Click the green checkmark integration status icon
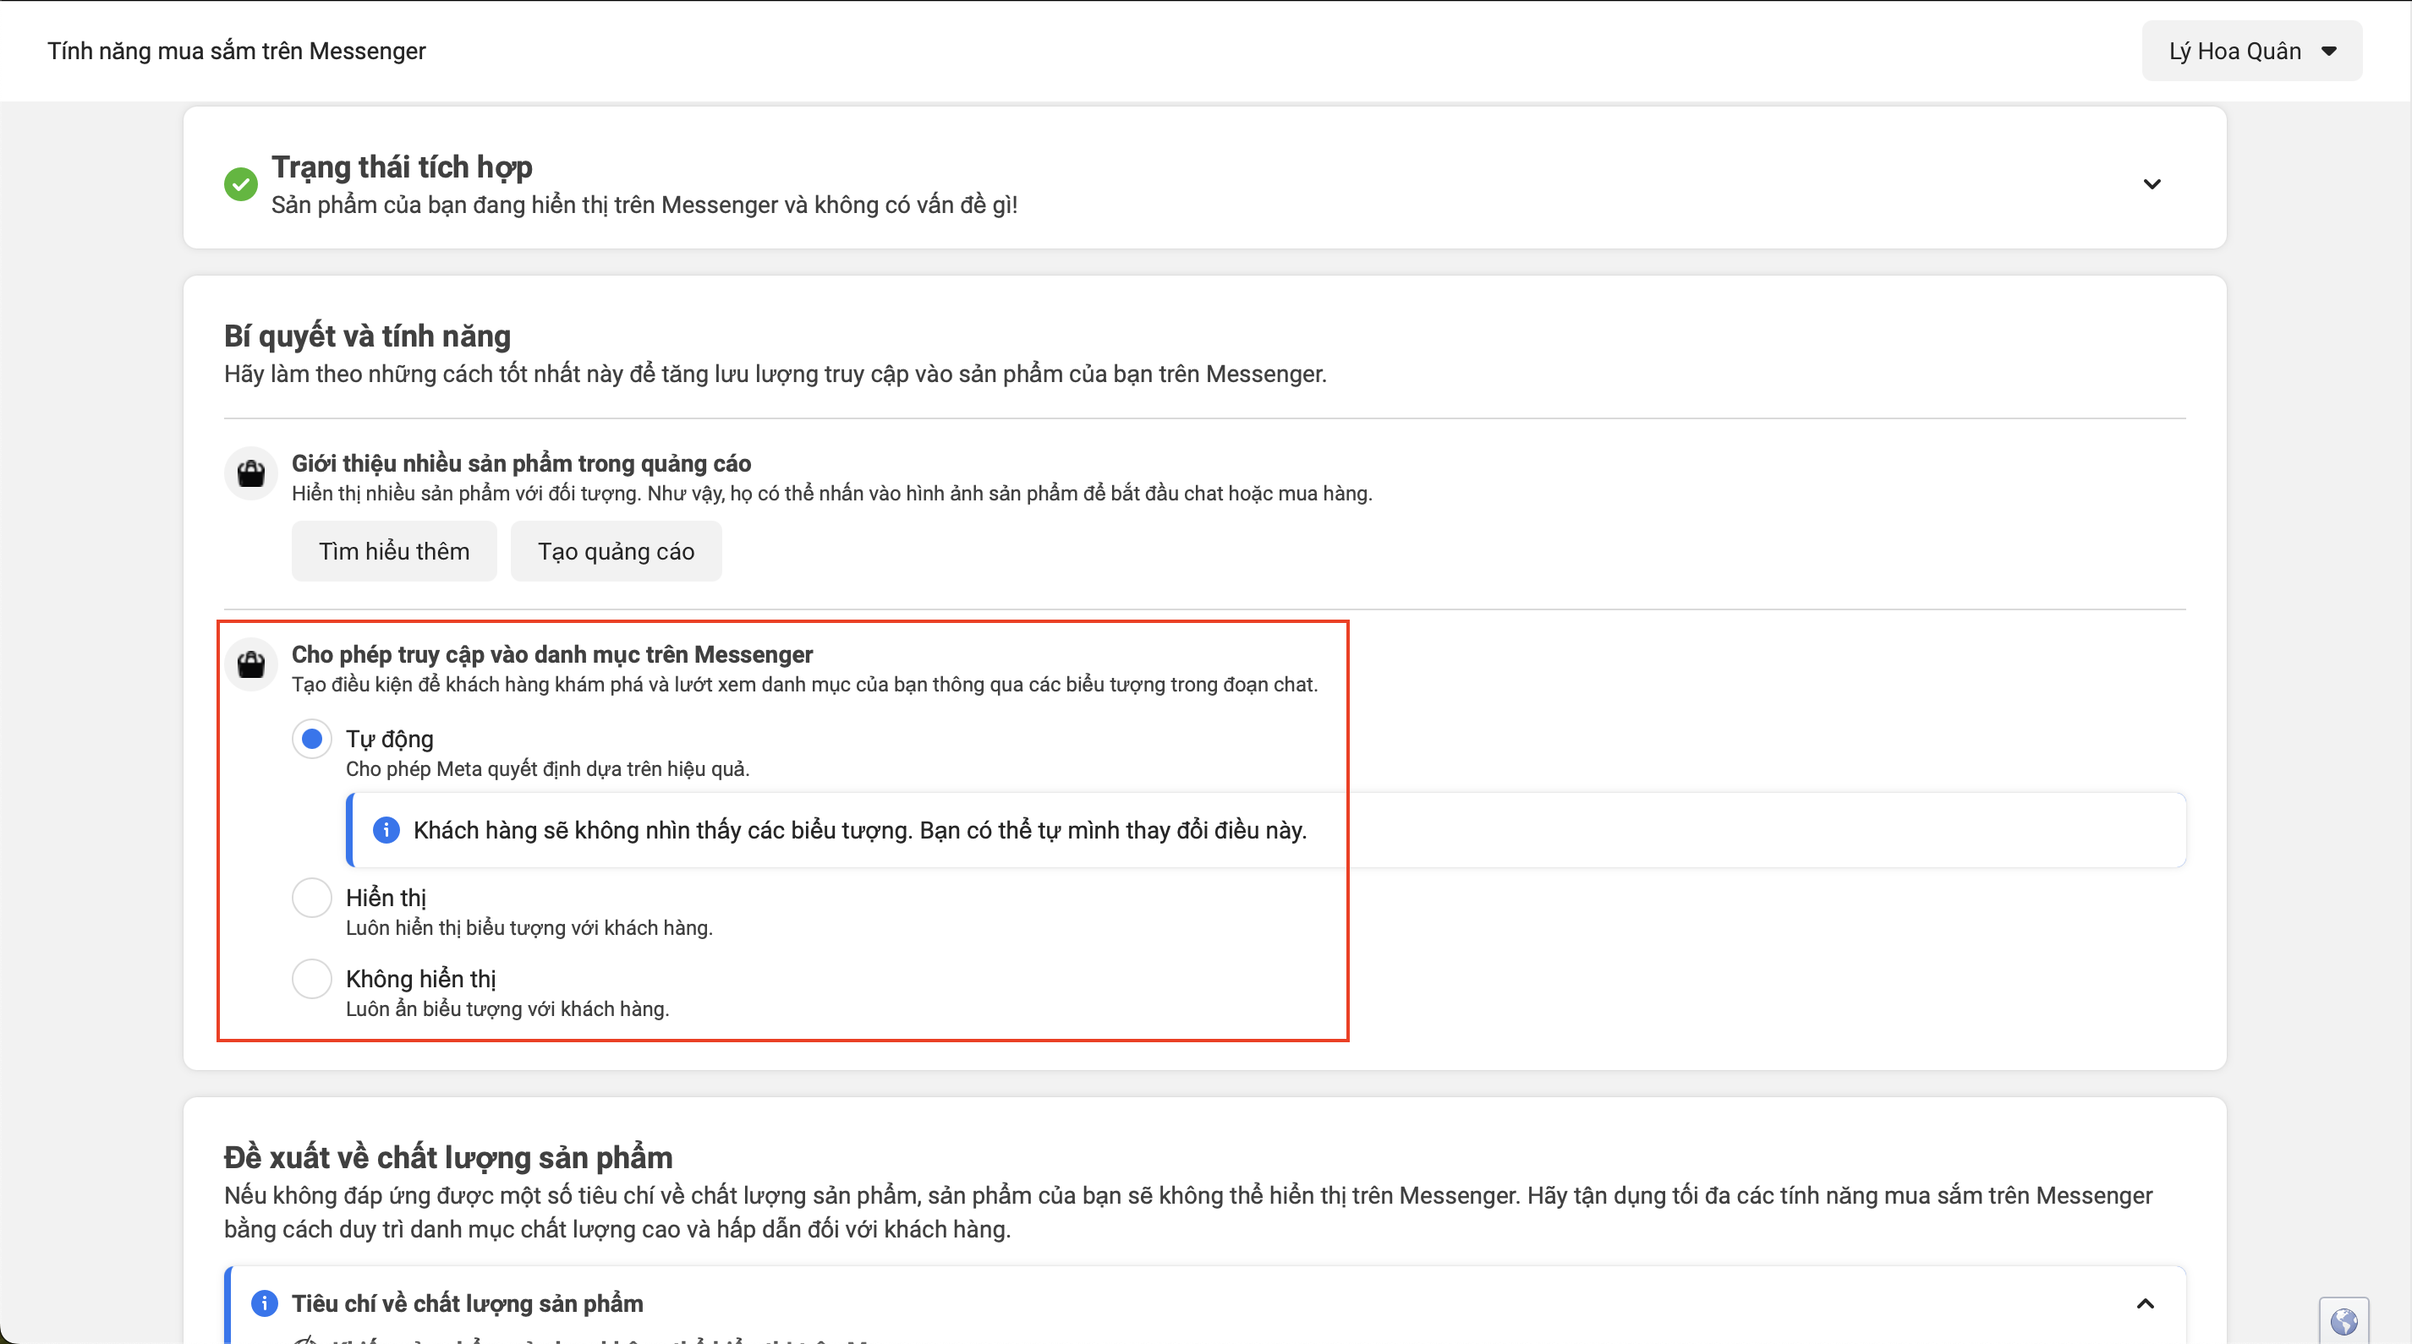 point(241,184)
